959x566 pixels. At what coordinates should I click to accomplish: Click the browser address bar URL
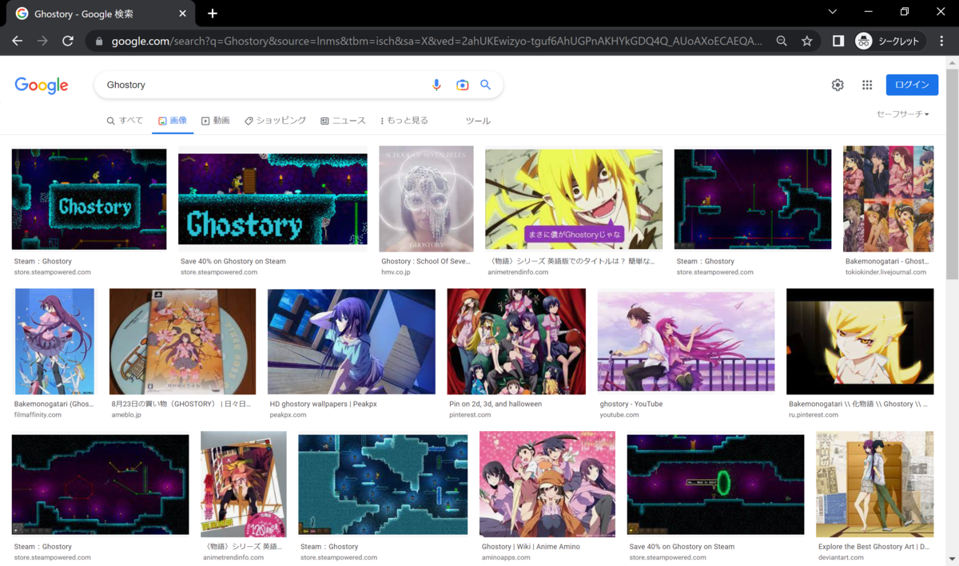click(436, 41)
